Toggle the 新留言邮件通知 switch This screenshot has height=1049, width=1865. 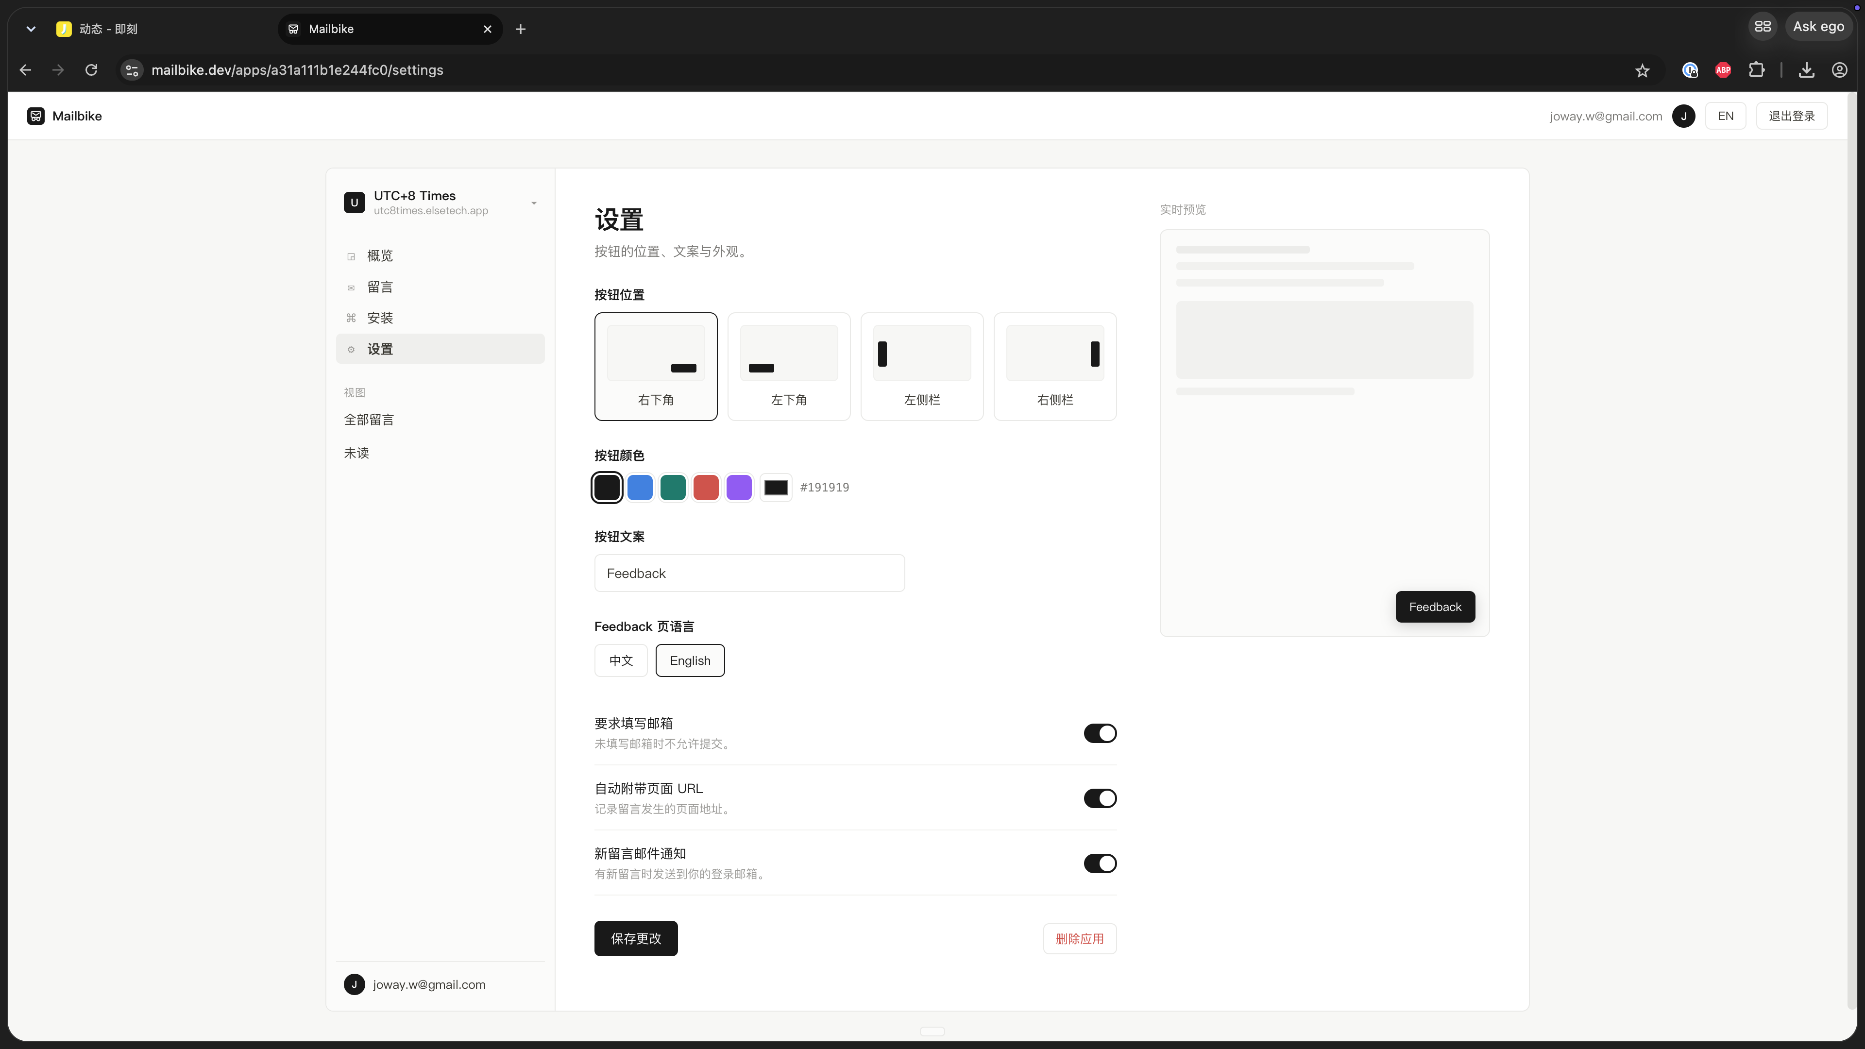coord(1100,863)
